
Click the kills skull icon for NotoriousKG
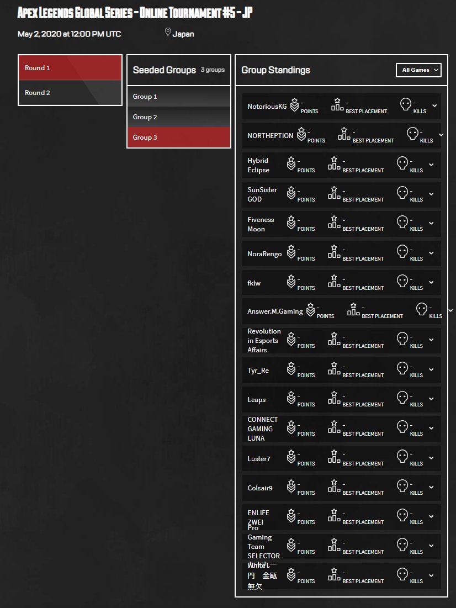click(x=406, y=104)
